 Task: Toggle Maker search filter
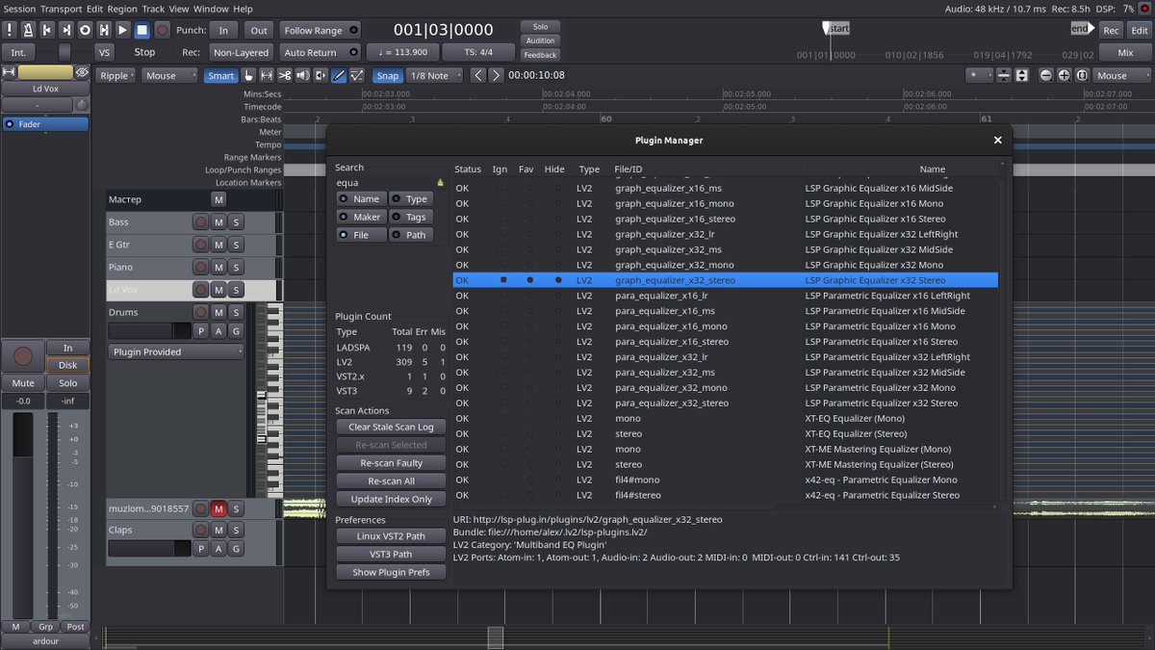tap(360, 217)
